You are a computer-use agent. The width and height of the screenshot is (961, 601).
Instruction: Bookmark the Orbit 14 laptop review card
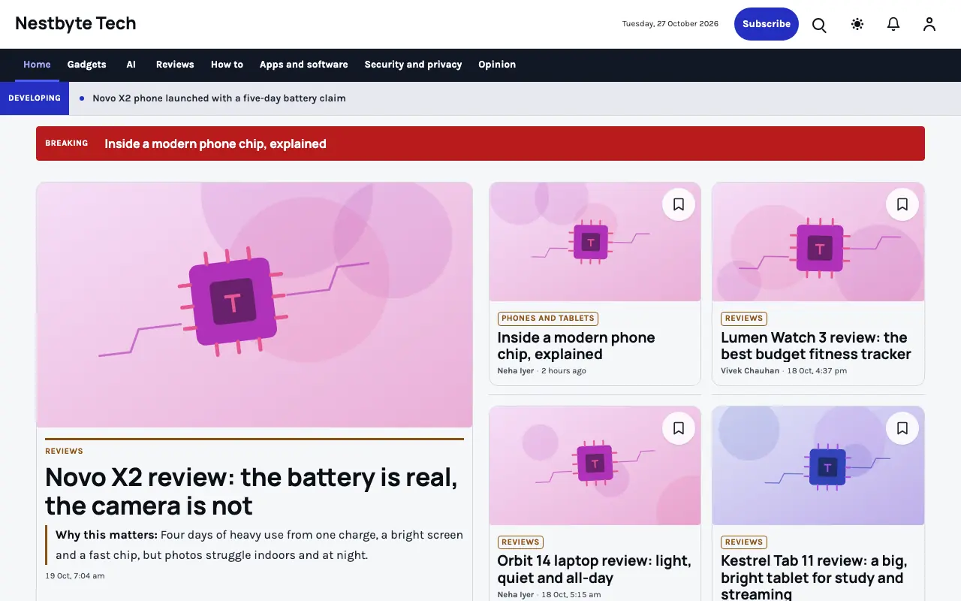tap(679, 428)
